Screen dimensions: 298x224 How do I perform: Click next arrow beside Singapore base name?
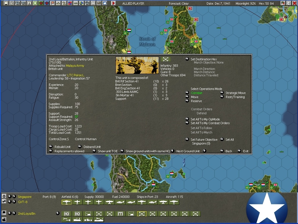pyautogui.click(x=14, y=197)
